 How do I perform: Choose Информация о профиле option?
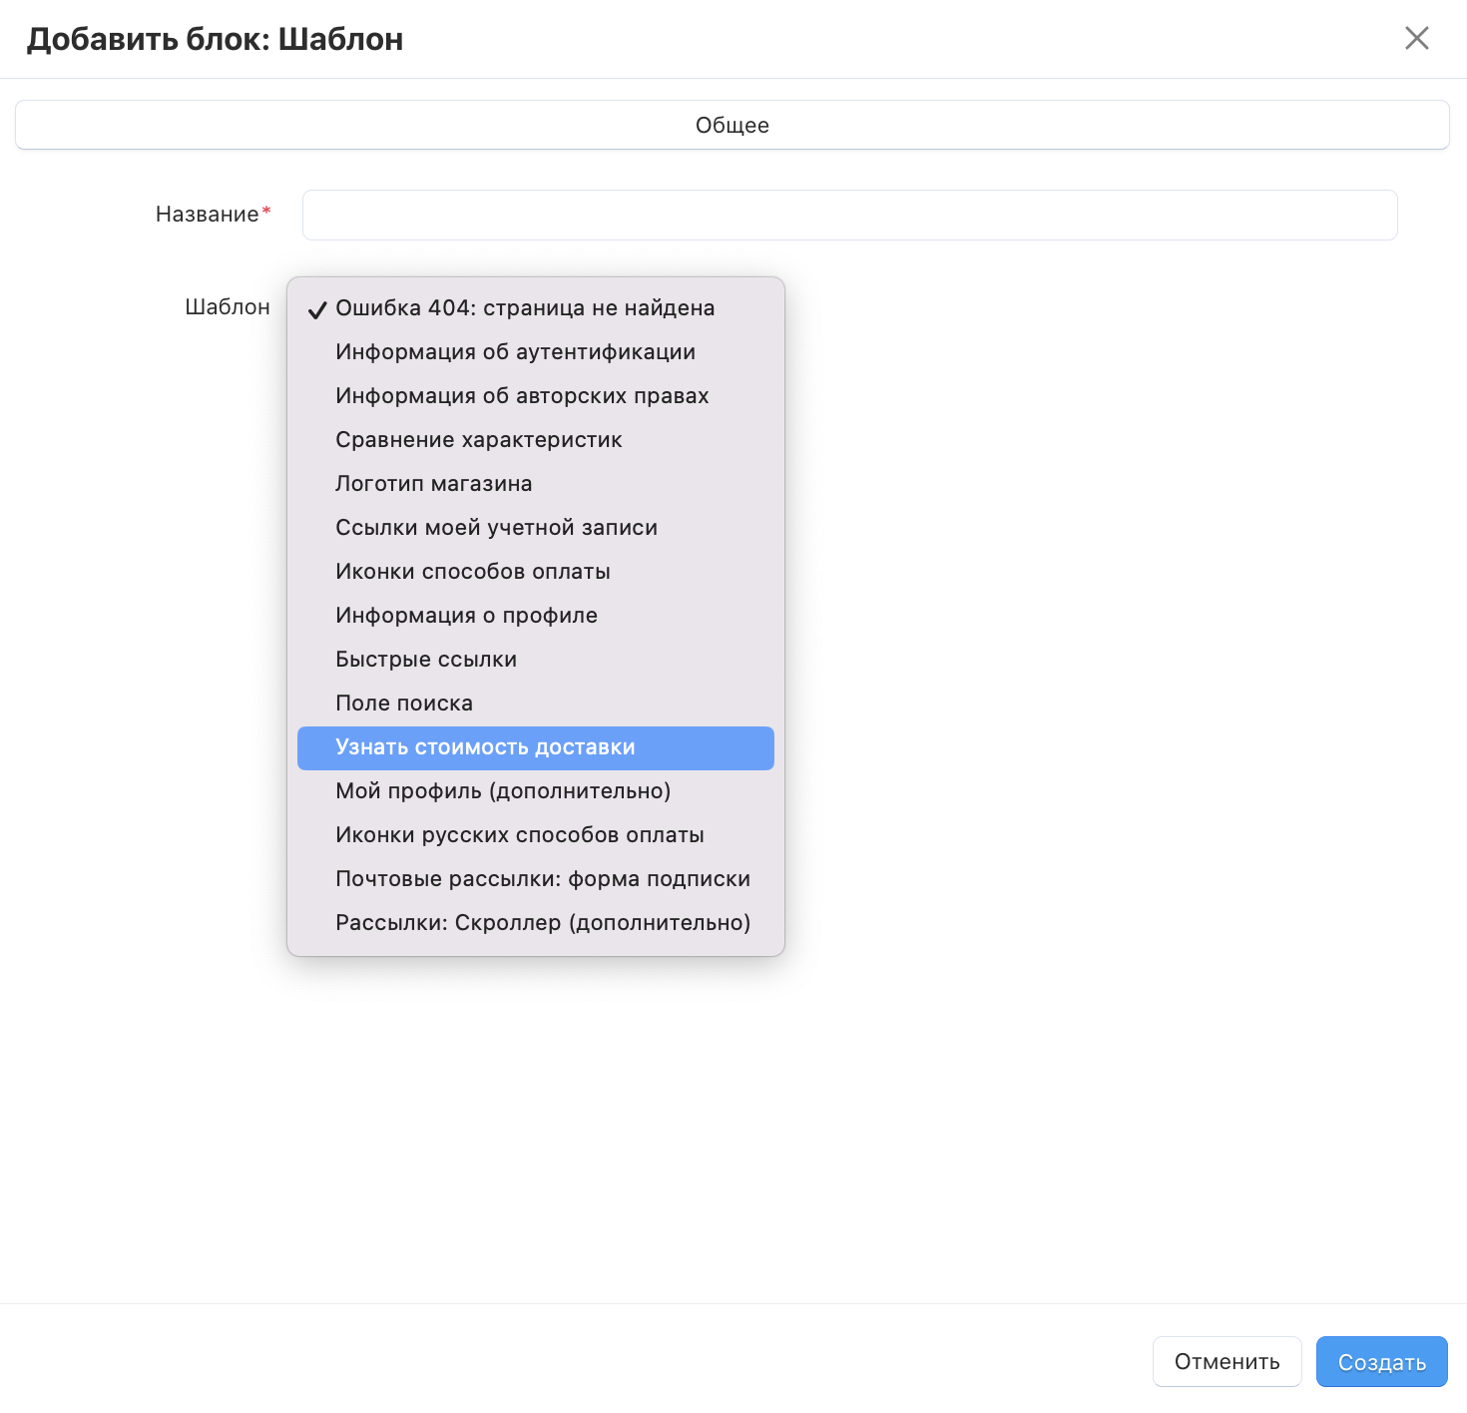click(x=466, y=616)
